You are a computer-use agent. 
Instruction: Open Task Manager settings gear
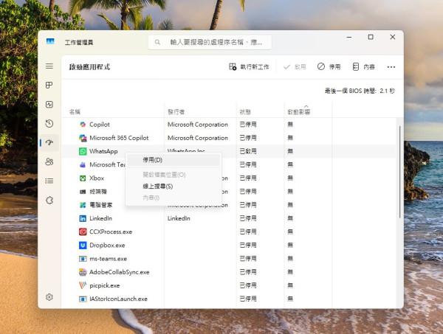coord(49,297)
